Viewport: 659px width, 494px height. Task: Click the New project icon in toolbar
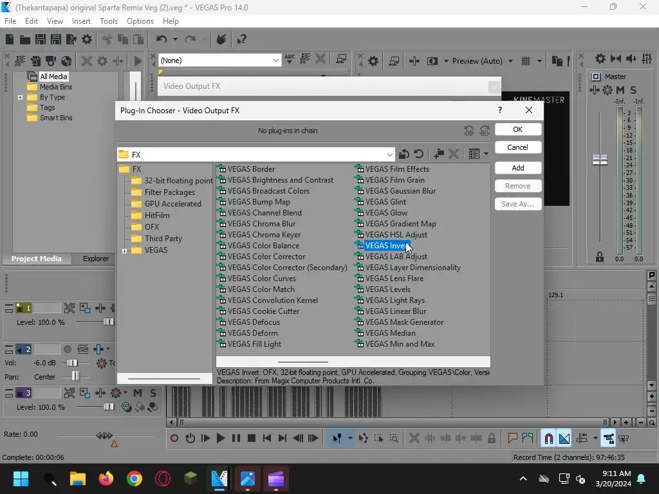(x=10, y=39)
